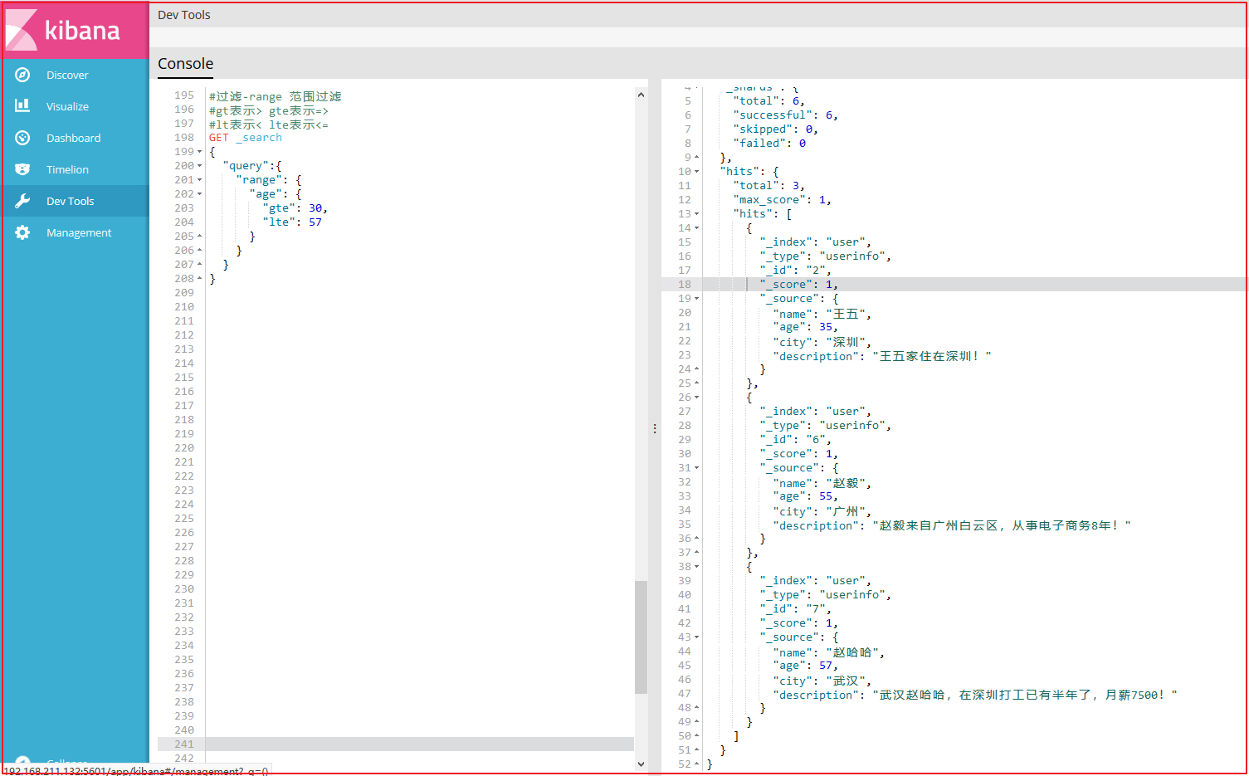Click the Kibana logo icon
This screenshot has width=1249, height=776.
tap(22, 30)
